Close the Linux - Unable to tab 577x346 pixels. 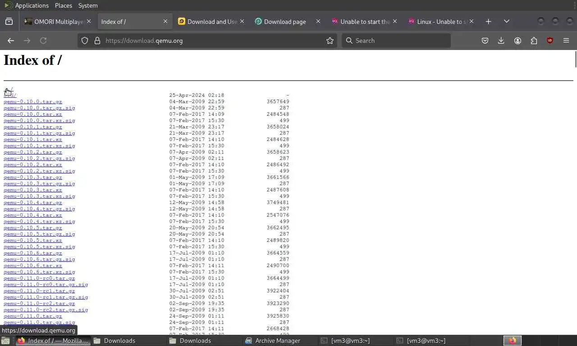[472, 21]
